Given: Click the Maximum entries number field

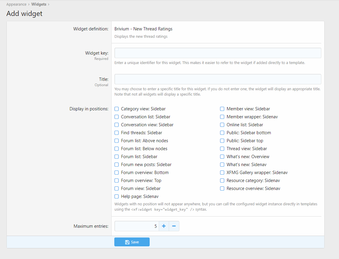Looking at the screenshot, I should (137, 226).
